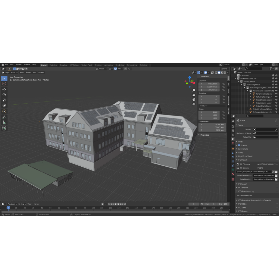Switch to the Modeling workspace tab
This screenshot has height=279, width=279.
53,65
